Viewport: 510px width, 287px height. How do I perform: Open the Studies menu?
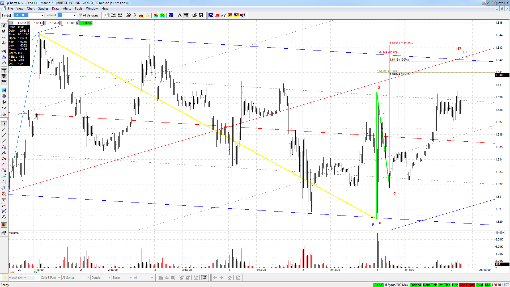(x=43, y=9)
